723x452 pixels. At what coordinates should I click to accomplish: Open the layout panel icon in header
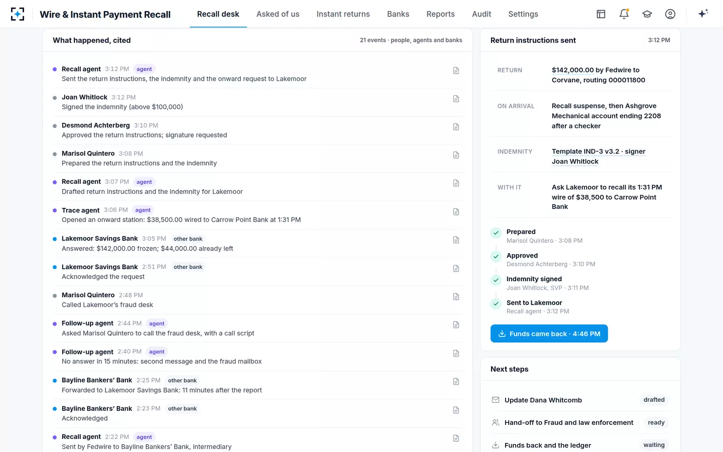click(601, 14)
